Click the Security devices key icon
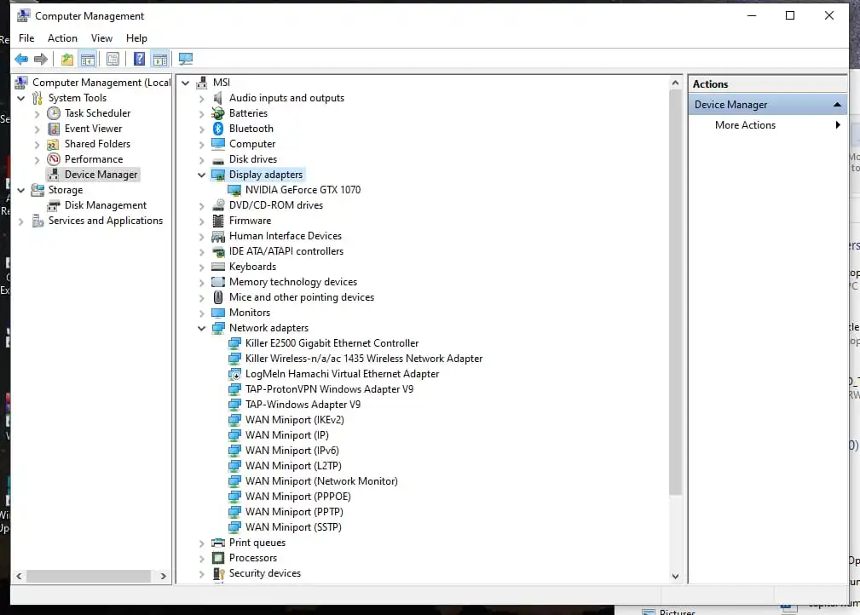 (x=218, y=574)
